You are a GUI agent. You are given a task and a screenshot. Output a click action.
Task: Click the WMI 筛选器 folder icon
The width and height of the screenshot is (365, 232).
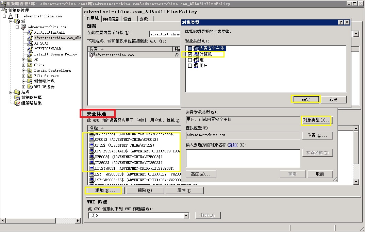[x=30, y=86]
